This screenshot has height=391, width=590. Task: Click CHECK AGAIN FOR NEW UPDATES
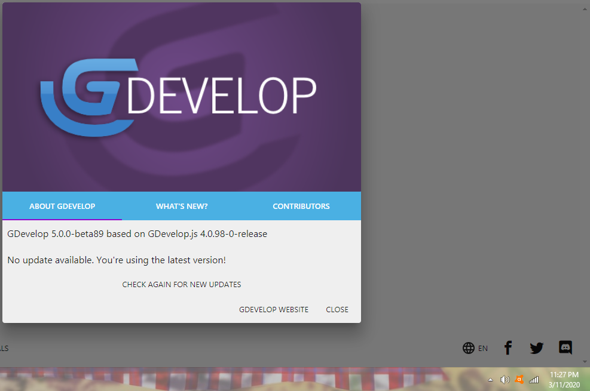[181, 284]
